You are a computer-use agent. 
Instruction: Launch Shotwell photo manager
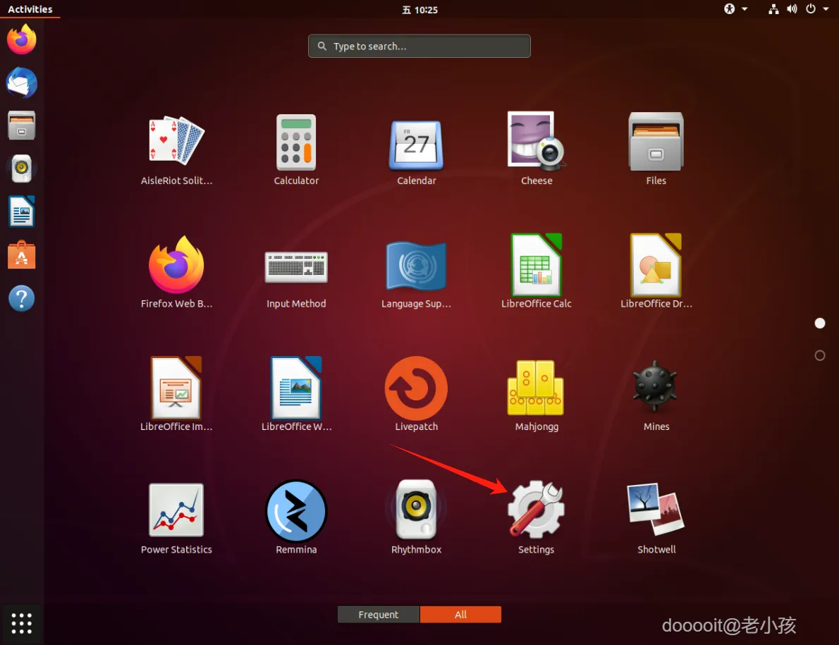click(656, 519)
